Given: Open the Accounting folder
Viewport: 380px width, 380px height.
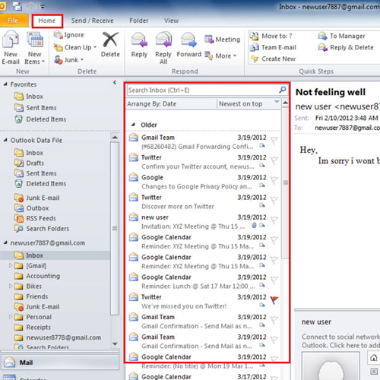Looking at the screenshot, I should point(37,276).
